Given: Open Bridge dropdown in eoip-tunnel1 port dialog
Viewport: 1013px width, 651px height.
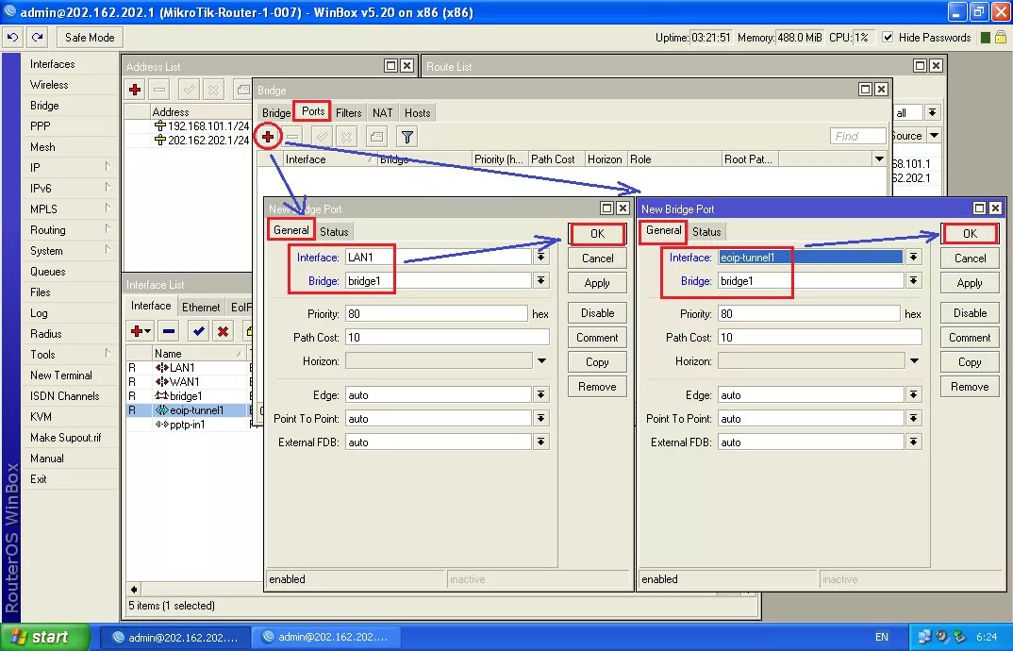Looking at the screenshot, I should click(x=914, y=280).
